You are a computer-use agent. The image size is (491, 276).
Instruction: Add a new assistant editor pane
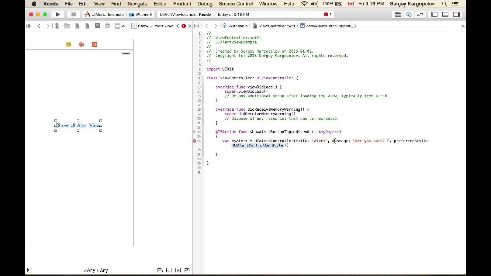coord(456,26)
